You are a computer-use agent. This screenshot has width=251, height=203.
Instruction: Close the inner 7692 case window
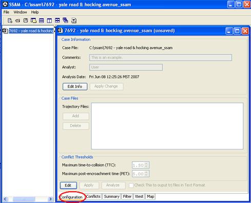245,31
